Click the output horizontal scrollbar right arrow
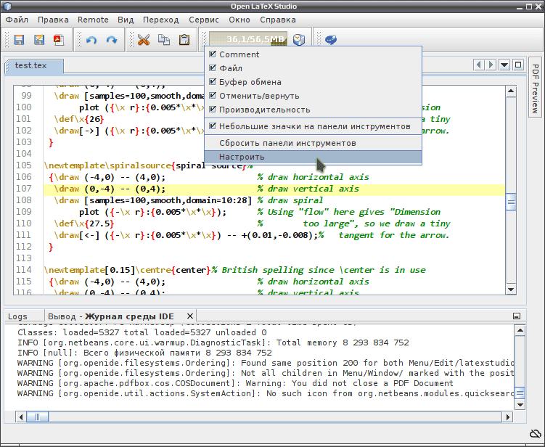 [508, 417]
